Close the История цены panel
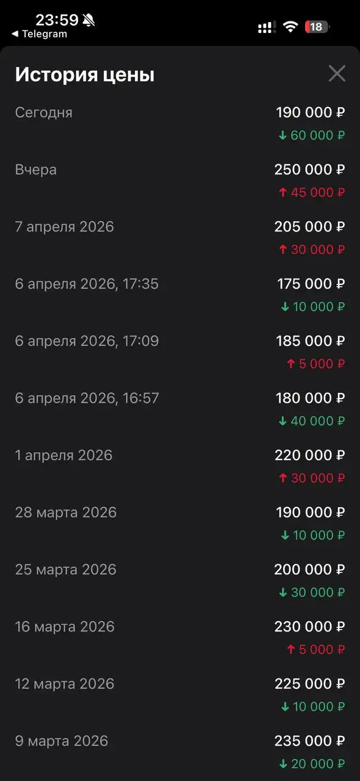This screenshot has width=360, height=781. coord(337,73)
